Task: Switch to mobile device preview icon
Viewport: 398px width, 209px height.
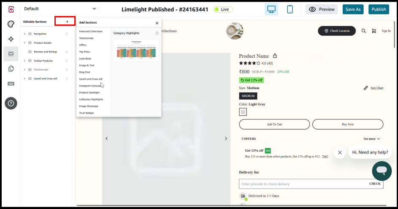Action: tap(290, 9)
